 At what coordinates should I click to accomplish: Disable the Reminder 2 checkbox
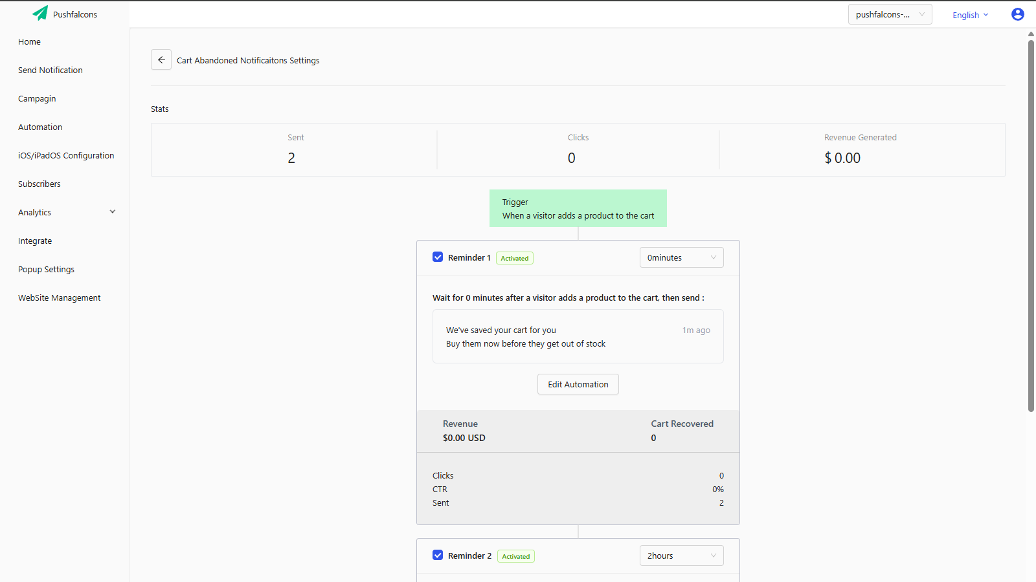click(x=438, y=555)
